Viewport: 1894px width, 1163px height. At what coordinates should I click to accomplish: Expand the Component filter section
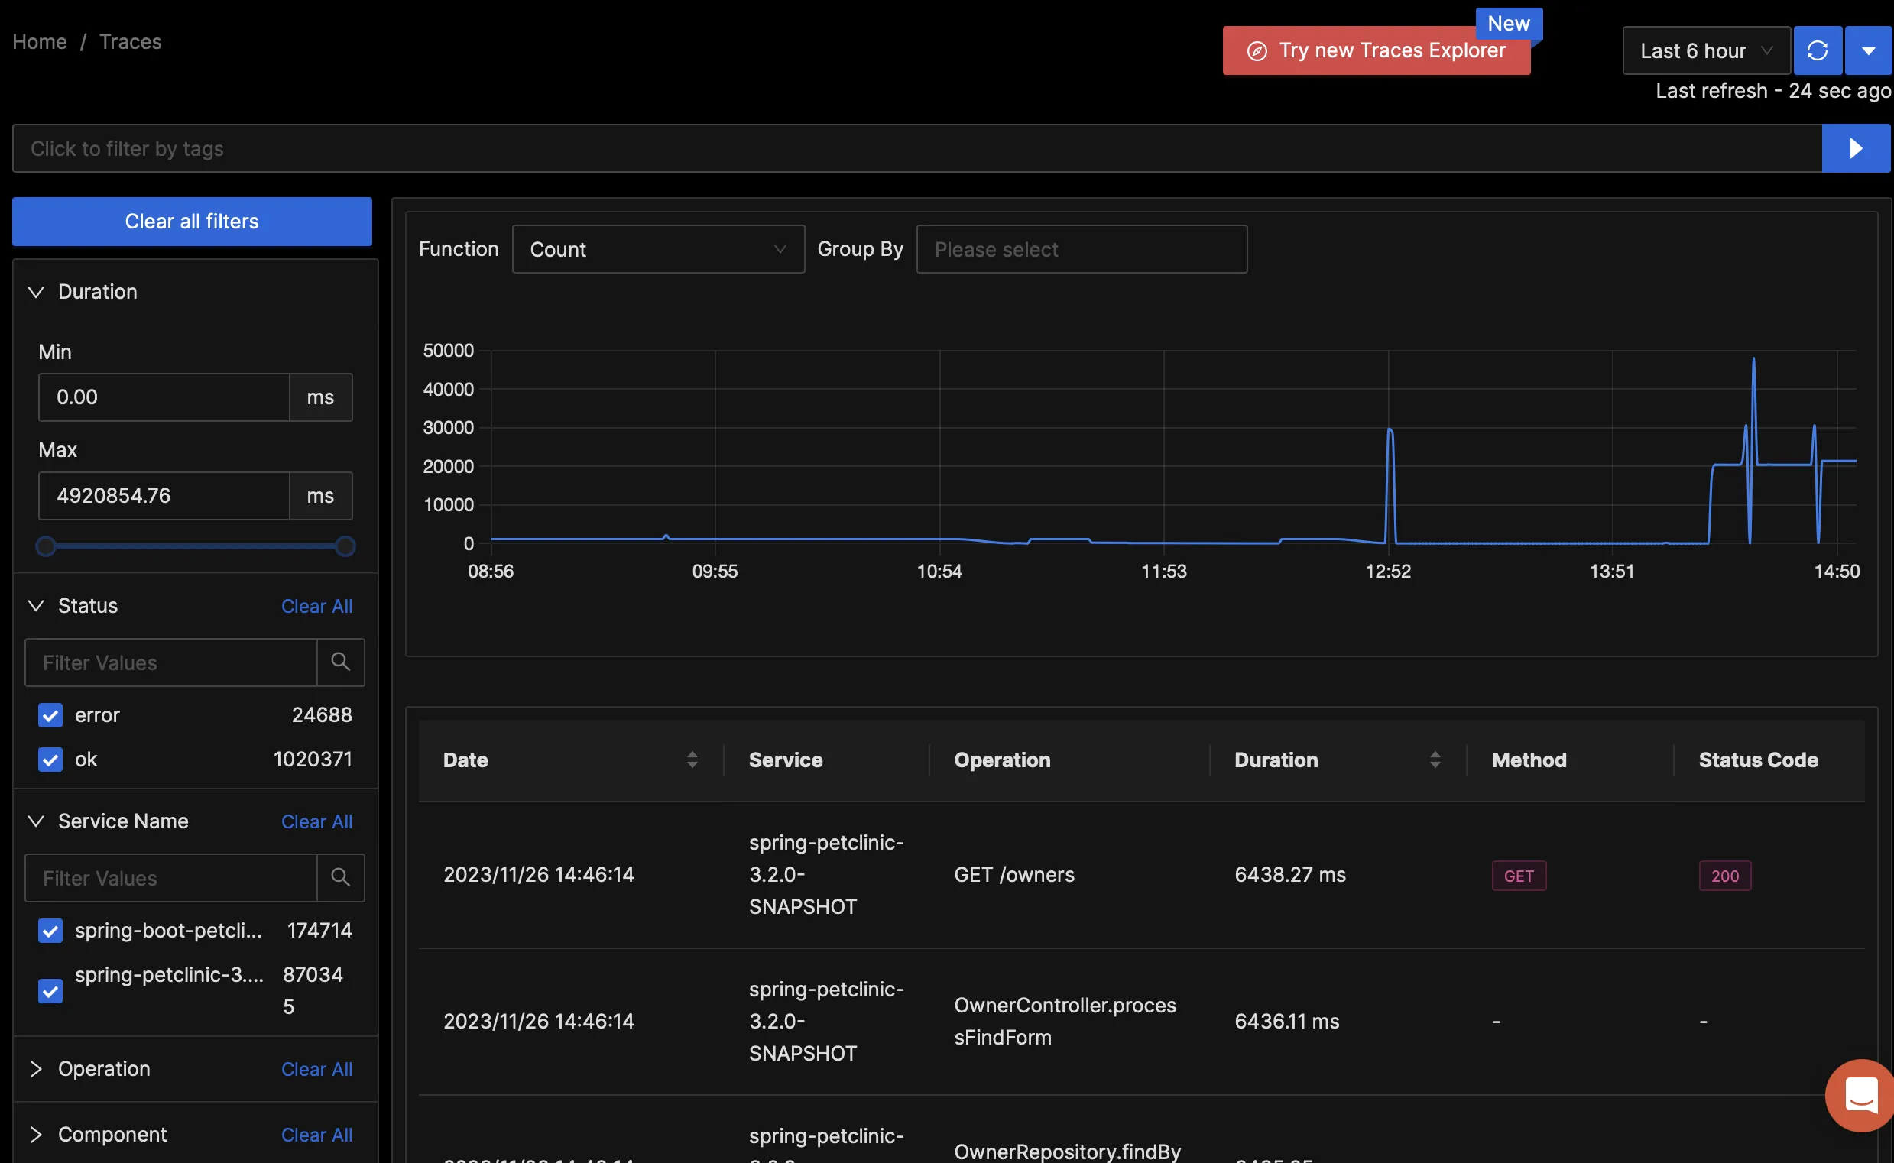tap(36, 1135)
